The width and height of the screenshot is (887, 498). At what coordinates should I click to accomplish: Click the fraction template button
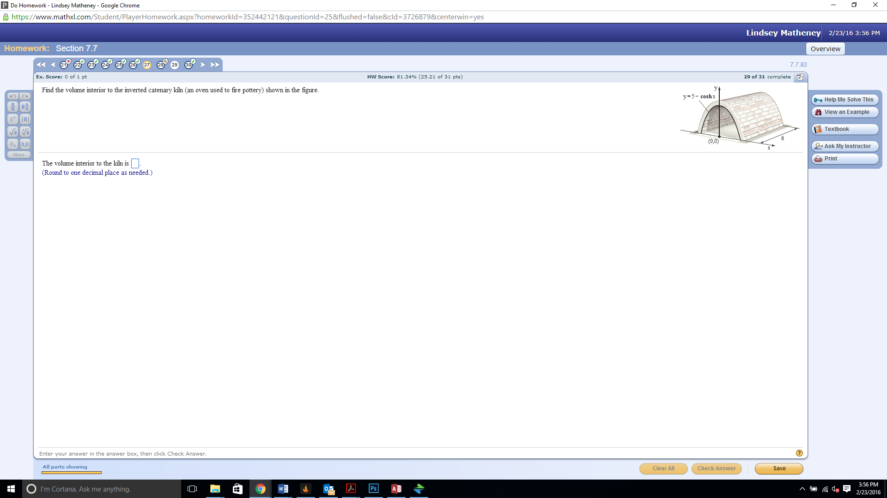click(13, 107)
